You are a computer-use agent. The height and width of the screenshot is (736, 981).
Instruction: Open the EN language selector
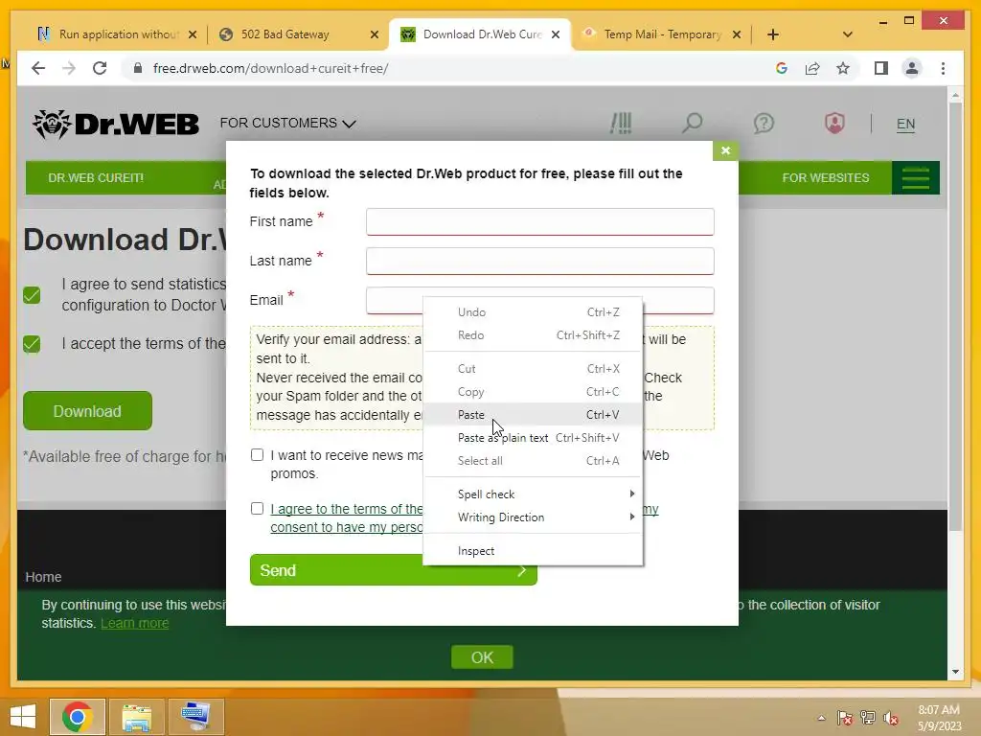point(905,124)
